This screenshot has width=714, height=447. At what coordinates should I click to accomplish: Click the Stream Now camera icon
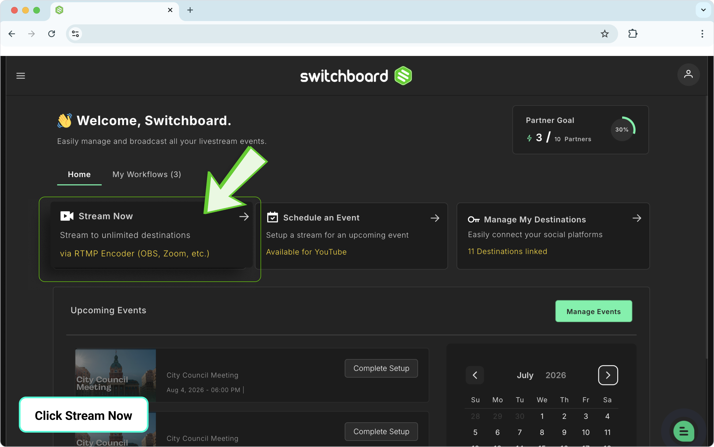pyautogui.click(x=67, y=216)
